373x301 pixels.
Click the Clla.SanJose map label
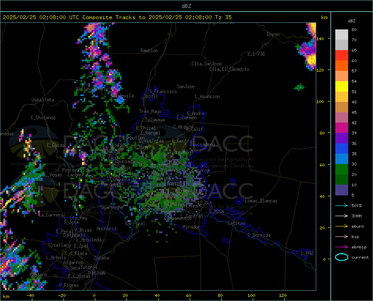206,64
